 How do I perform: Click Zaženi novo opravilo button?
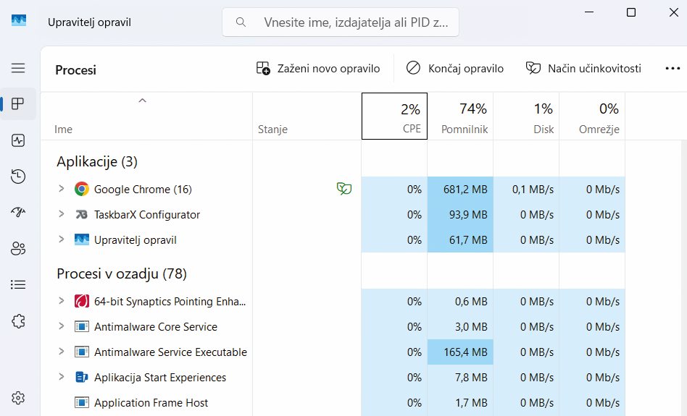318,68
